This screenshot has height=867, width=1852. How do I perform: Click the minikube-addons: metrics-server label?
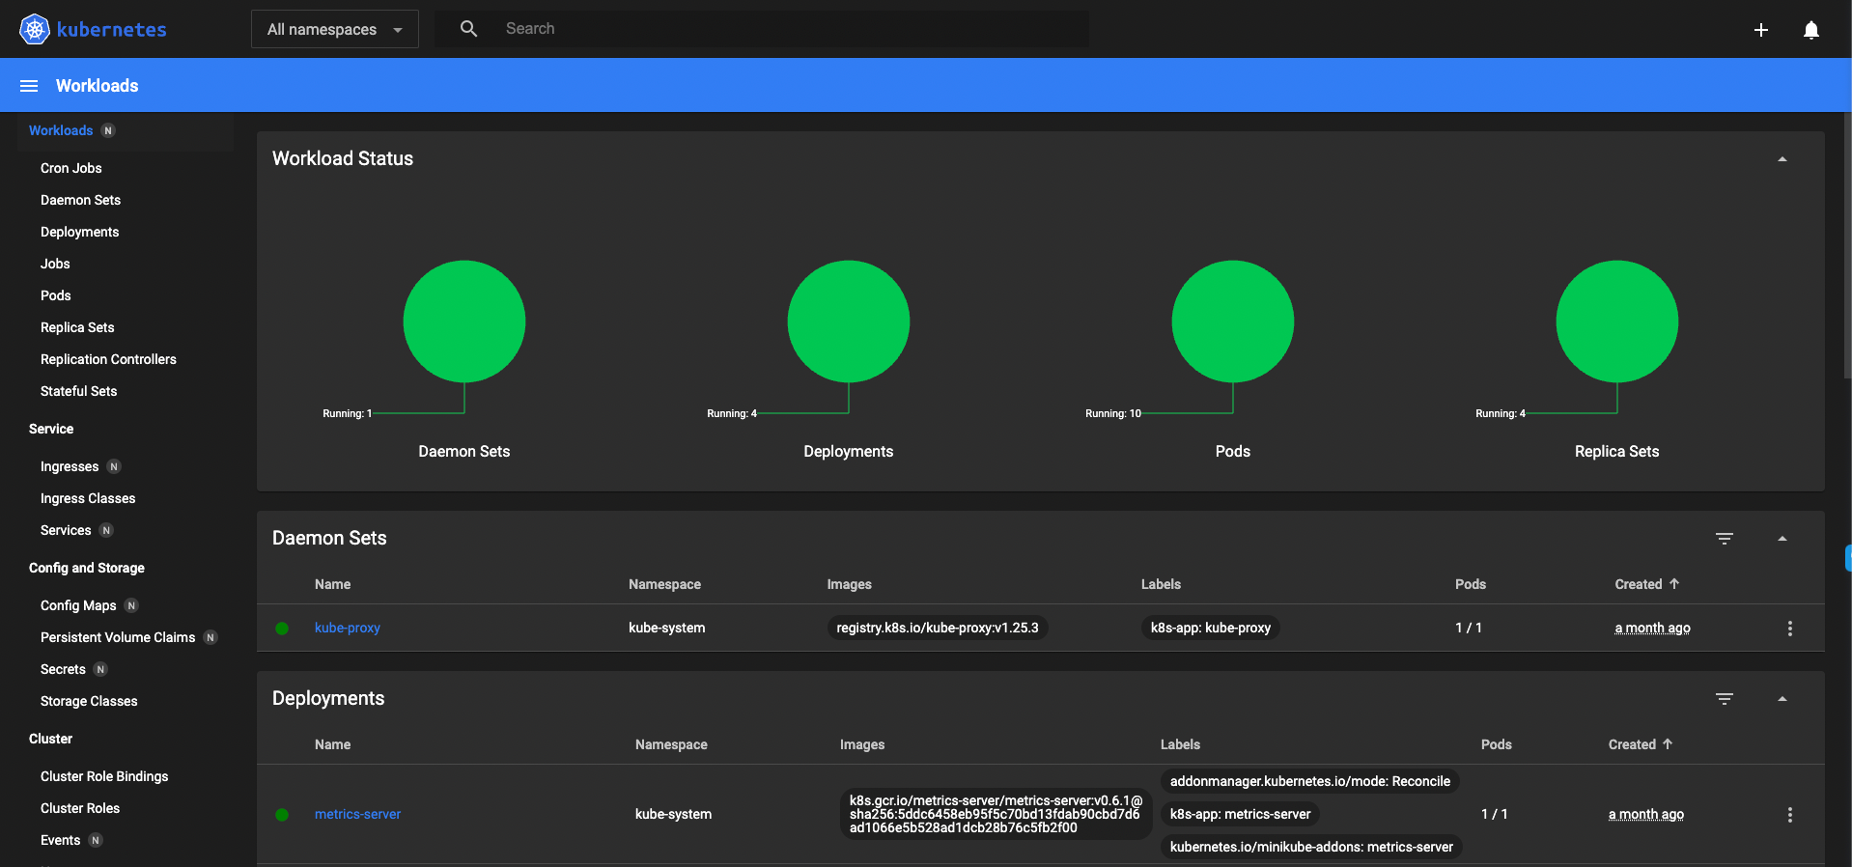click(1311, 847)
